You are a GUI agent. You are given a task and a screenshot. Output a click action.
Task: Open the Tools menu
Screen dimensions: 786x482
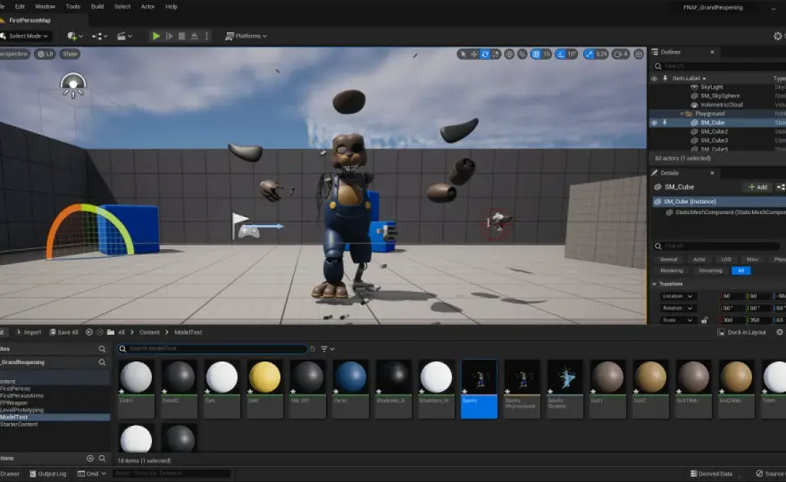coord(72,6)
